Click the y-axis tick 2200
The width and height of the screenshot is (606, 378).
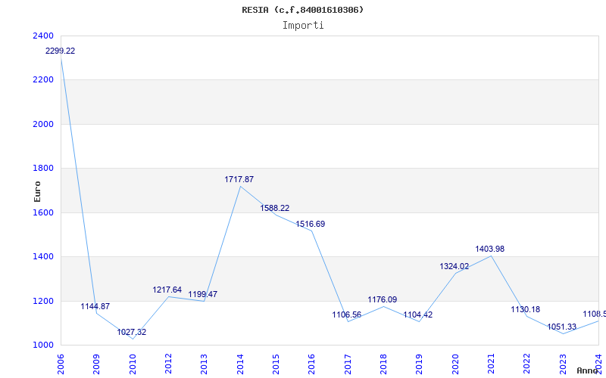tap(44, 80)
